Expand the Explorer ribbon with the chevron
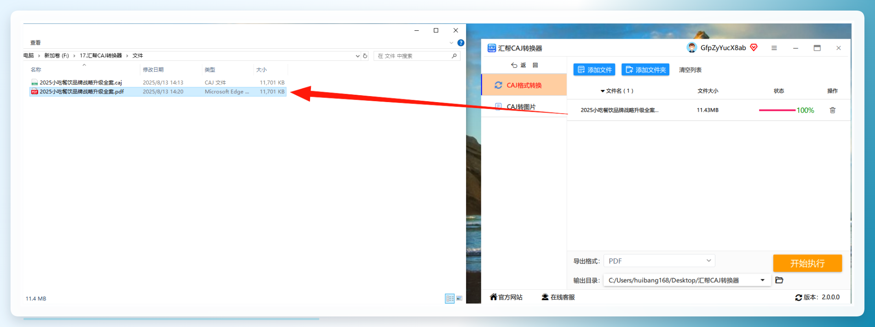Screen dimensions: 875x327 point(451,43)
